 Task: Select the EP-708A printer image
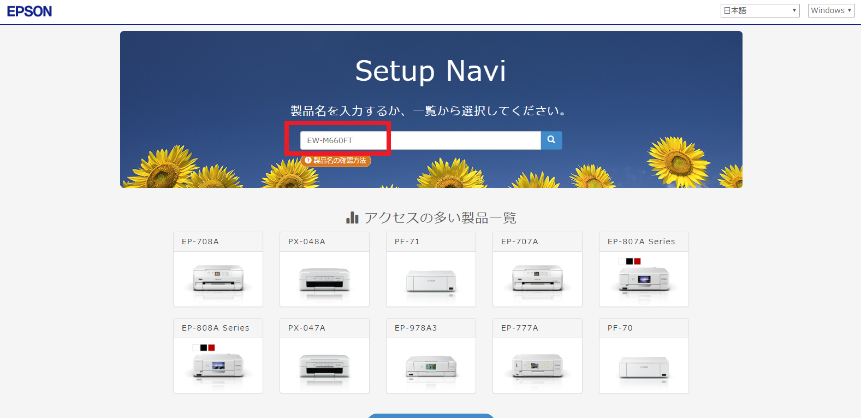(x=218, y=279)
